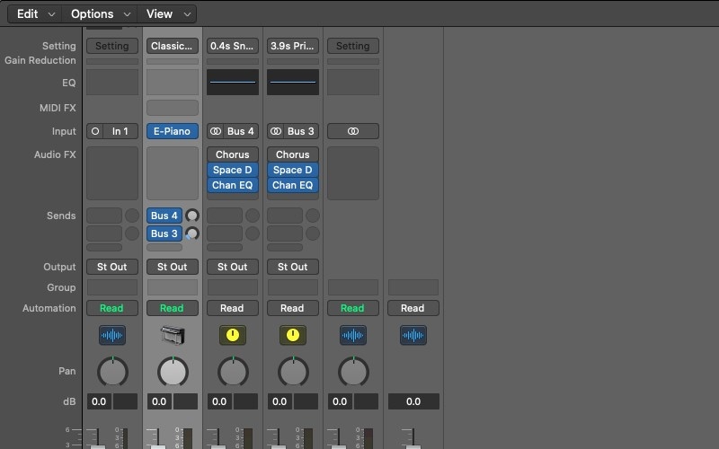Click the EQ thumbnail on the Bus 4 channel
The width and height of the screenshot is (719, 449).
233,82
